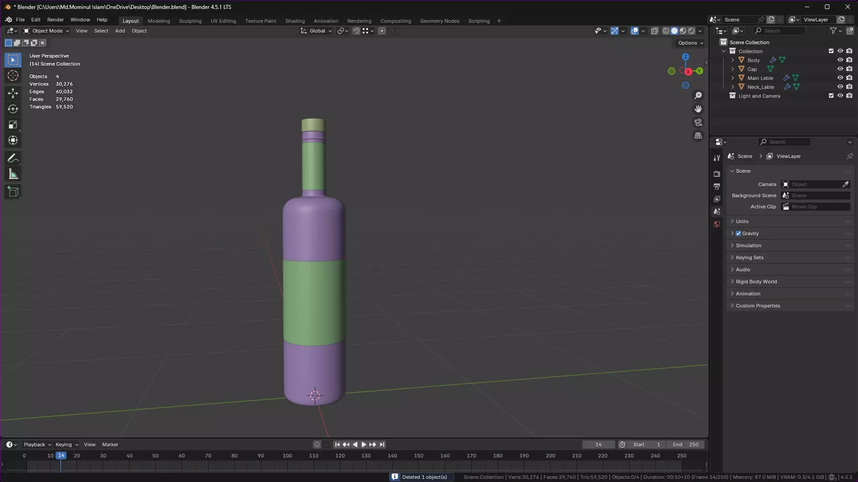Viewport: 858px width, 482px height.
Task: Expand the Body object in outliner
Action: (732, 60)
